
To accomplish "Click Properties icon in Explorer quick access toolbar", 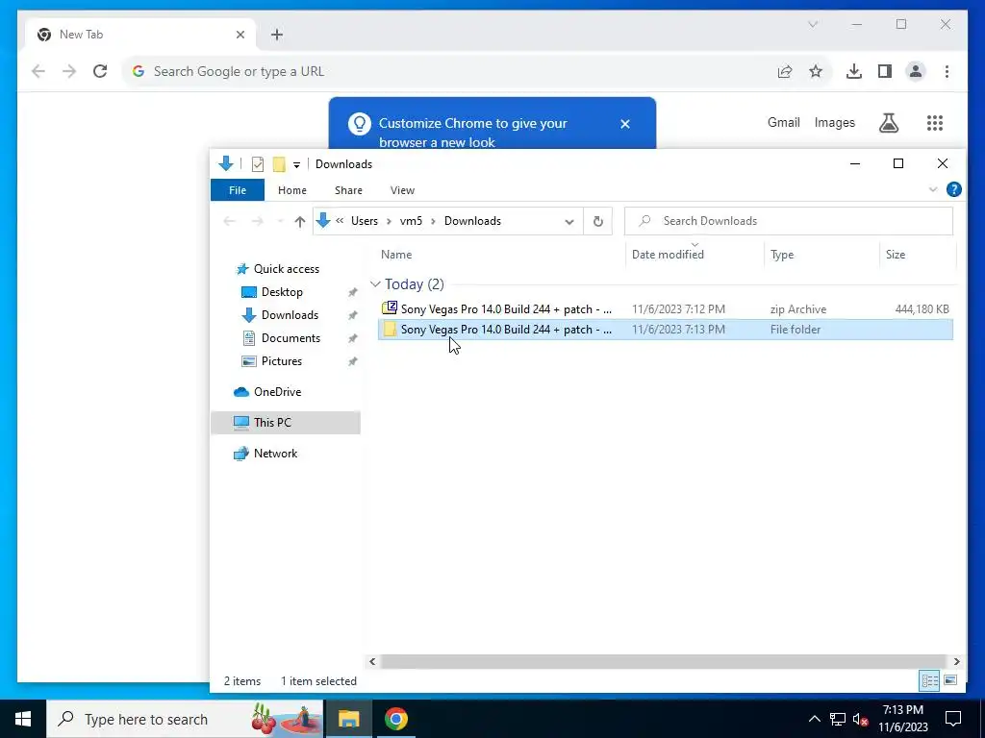I will [x=258, y=164].
